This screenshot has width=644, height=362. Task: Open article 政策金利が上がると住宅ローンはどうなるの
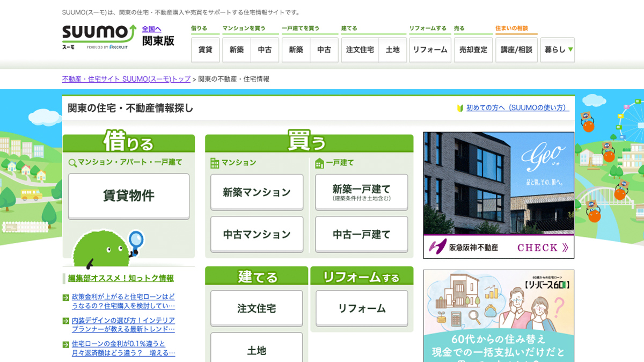click(x=123, y=301)
